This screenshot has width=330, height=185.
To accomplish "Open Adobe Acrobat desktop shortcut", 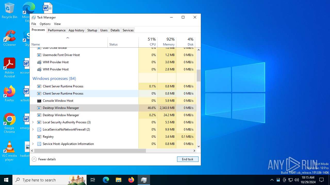I will pyautogui.click(x=10, y=68).
